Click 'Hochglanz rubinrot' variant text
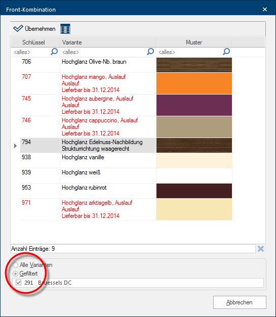Screen dimensions: 276x317 (84, 188)
